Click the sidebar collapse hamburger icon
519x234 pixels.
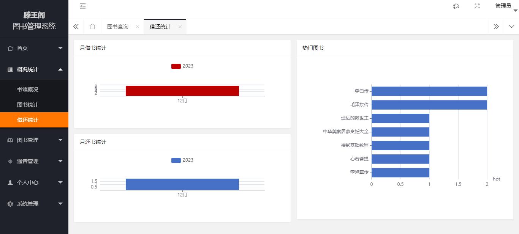point(82,6)
